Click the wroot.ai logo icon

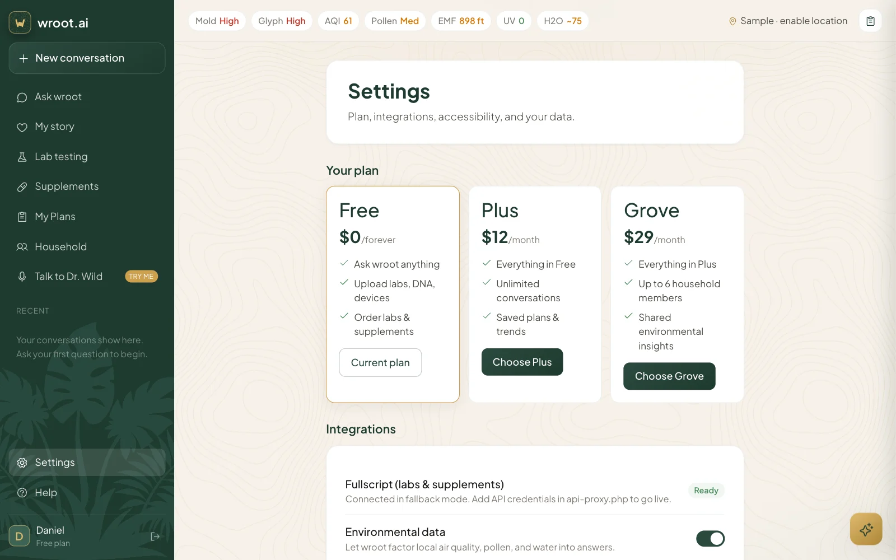(20, 23)
